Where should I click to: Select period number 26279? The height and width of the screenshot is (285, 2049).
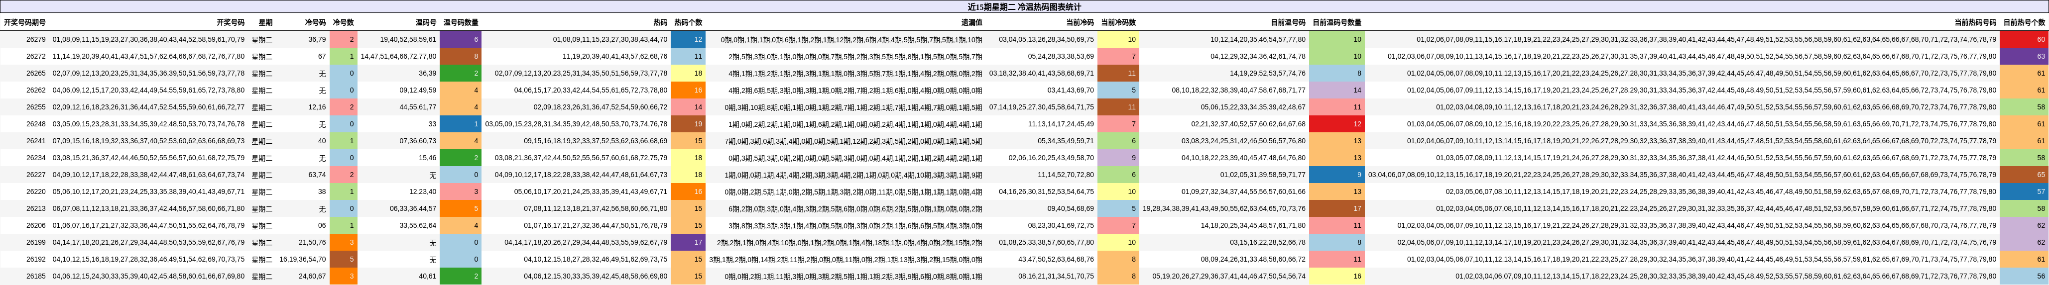pyautogui.click(x=36, y=39)
